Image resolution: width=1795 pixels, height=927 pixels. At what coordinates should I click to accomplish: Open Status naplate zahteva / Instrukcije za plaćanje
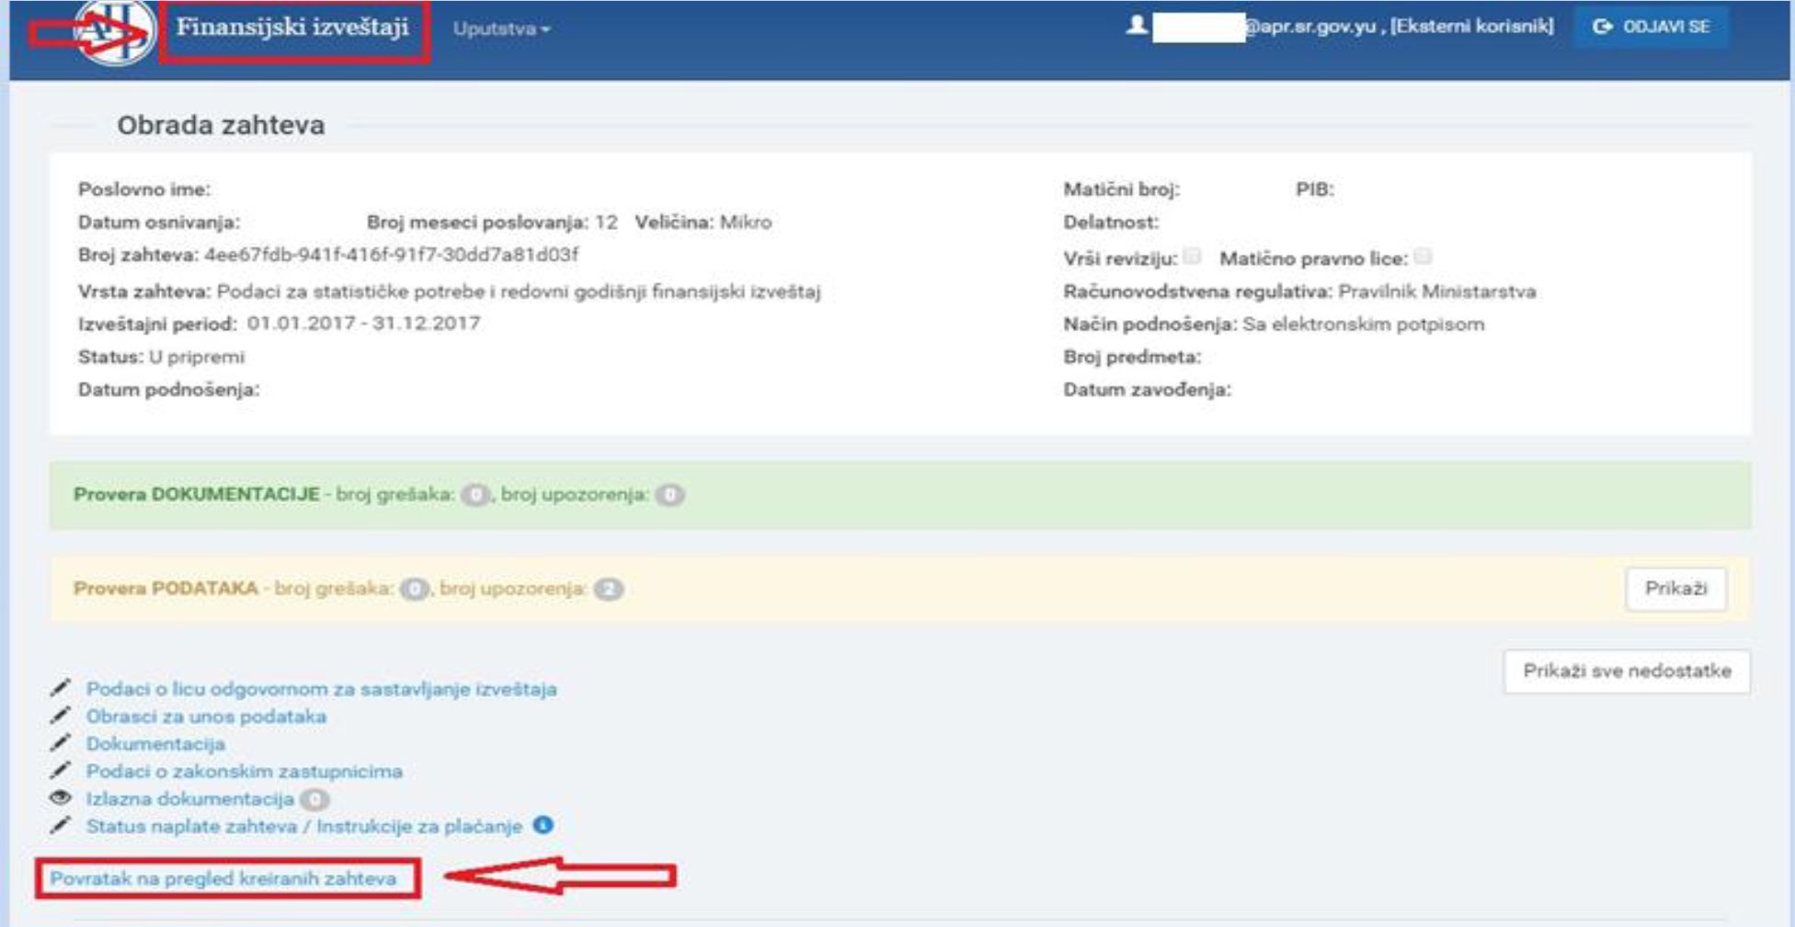[x=303, y=827]
